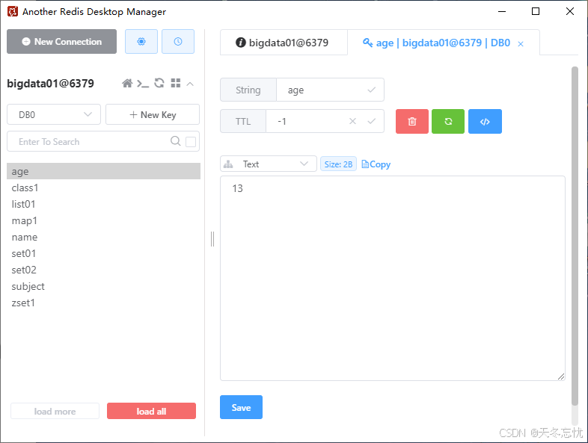
Task: Select the name key
Action: pos(103,237)
